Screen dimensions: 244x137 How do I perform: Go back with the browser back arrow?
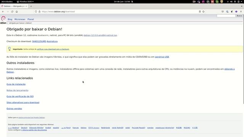[3, 12]
